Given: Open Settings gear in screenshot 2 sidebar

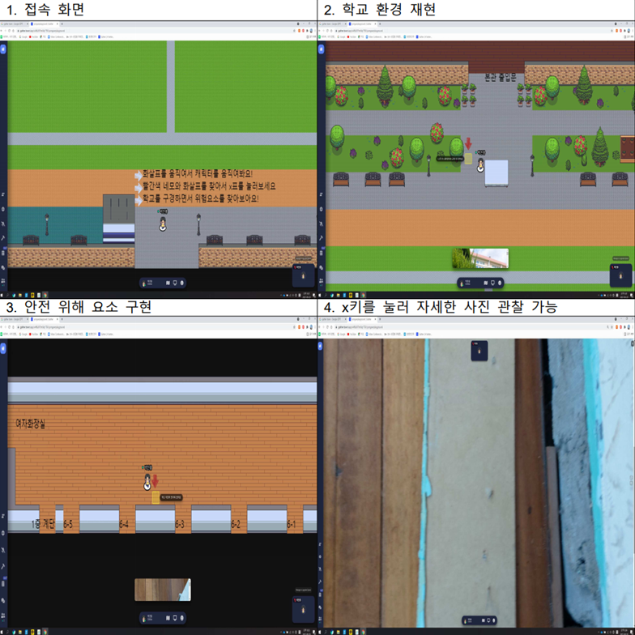Looking at the screenshot, I should (x=321, y=209).
